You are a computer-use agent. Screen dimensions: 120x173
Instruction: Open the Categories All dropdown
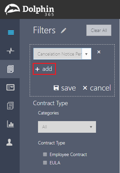coord(67,127)
